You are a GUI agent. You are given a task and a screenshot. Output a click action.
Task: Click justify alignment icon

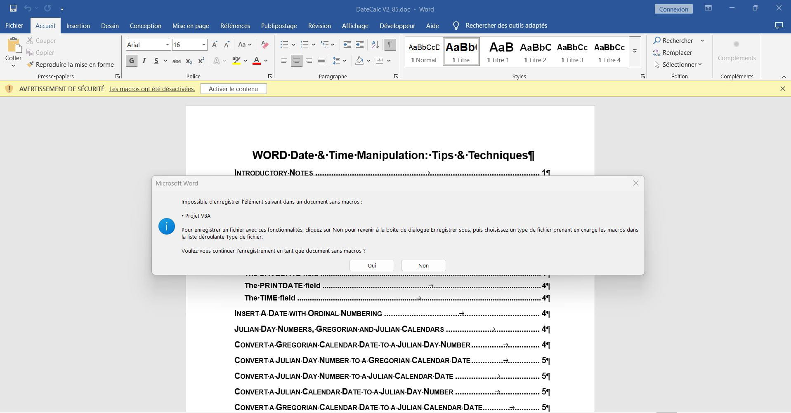coord(321,61)
